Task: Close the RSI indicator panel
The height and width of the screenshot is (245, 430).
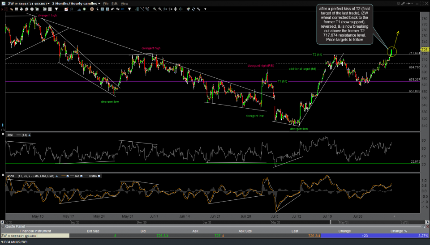Action: pyautogui.click(x=4, y=135)
